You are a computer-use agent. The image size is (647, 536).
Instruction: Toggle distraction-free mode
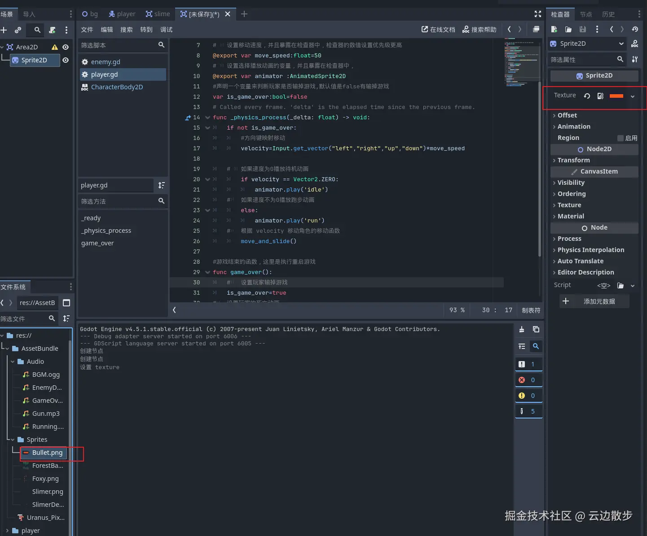[x=538, y=14]
